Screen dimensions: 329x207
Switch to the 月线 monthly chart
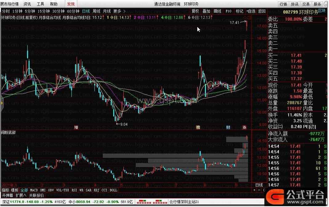click(107, 11)
